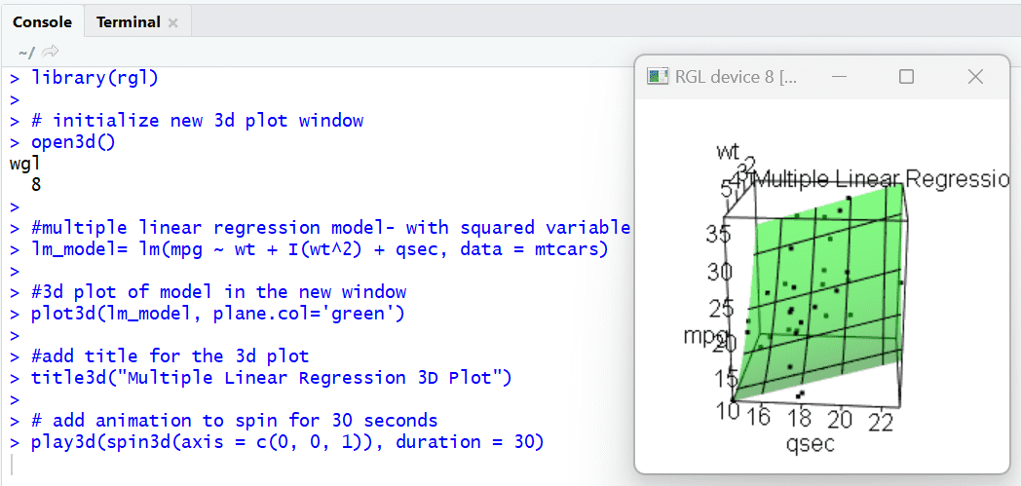
Task: Click the '#multiple linear regression model' comment
Action: tap(330, 228)
